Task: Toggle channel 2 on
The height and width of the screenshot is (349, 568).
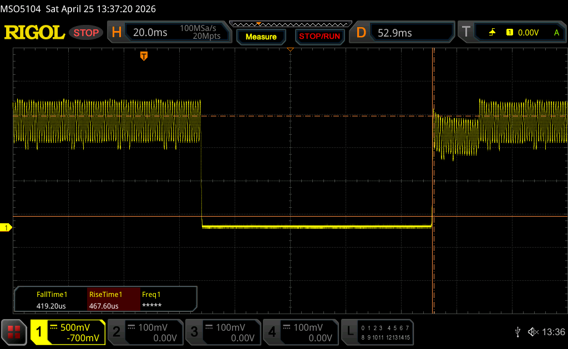Action: (x=145, y=332)
